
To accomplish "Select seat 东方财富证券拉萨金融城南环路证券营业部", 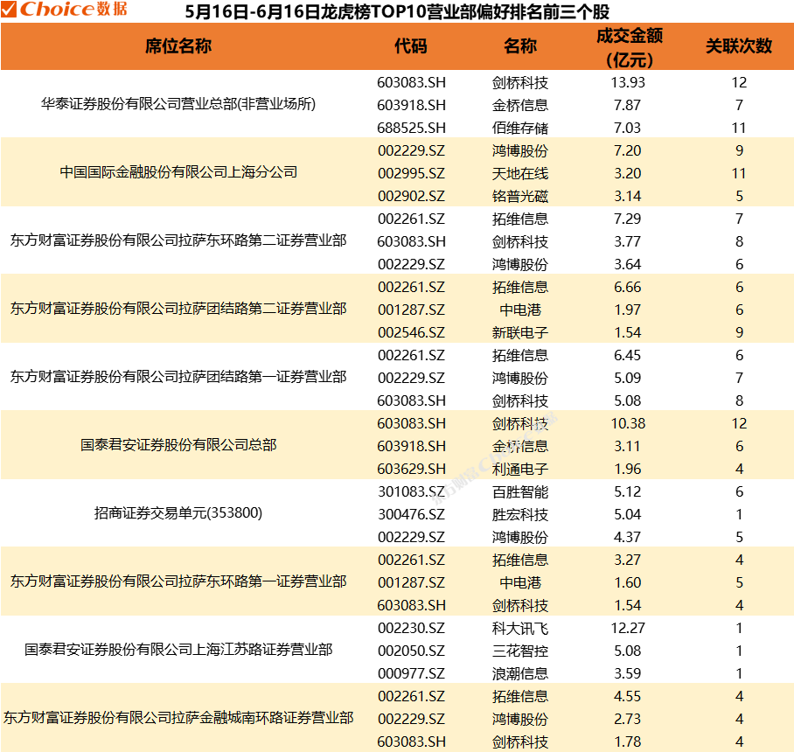I will [178, 718].
